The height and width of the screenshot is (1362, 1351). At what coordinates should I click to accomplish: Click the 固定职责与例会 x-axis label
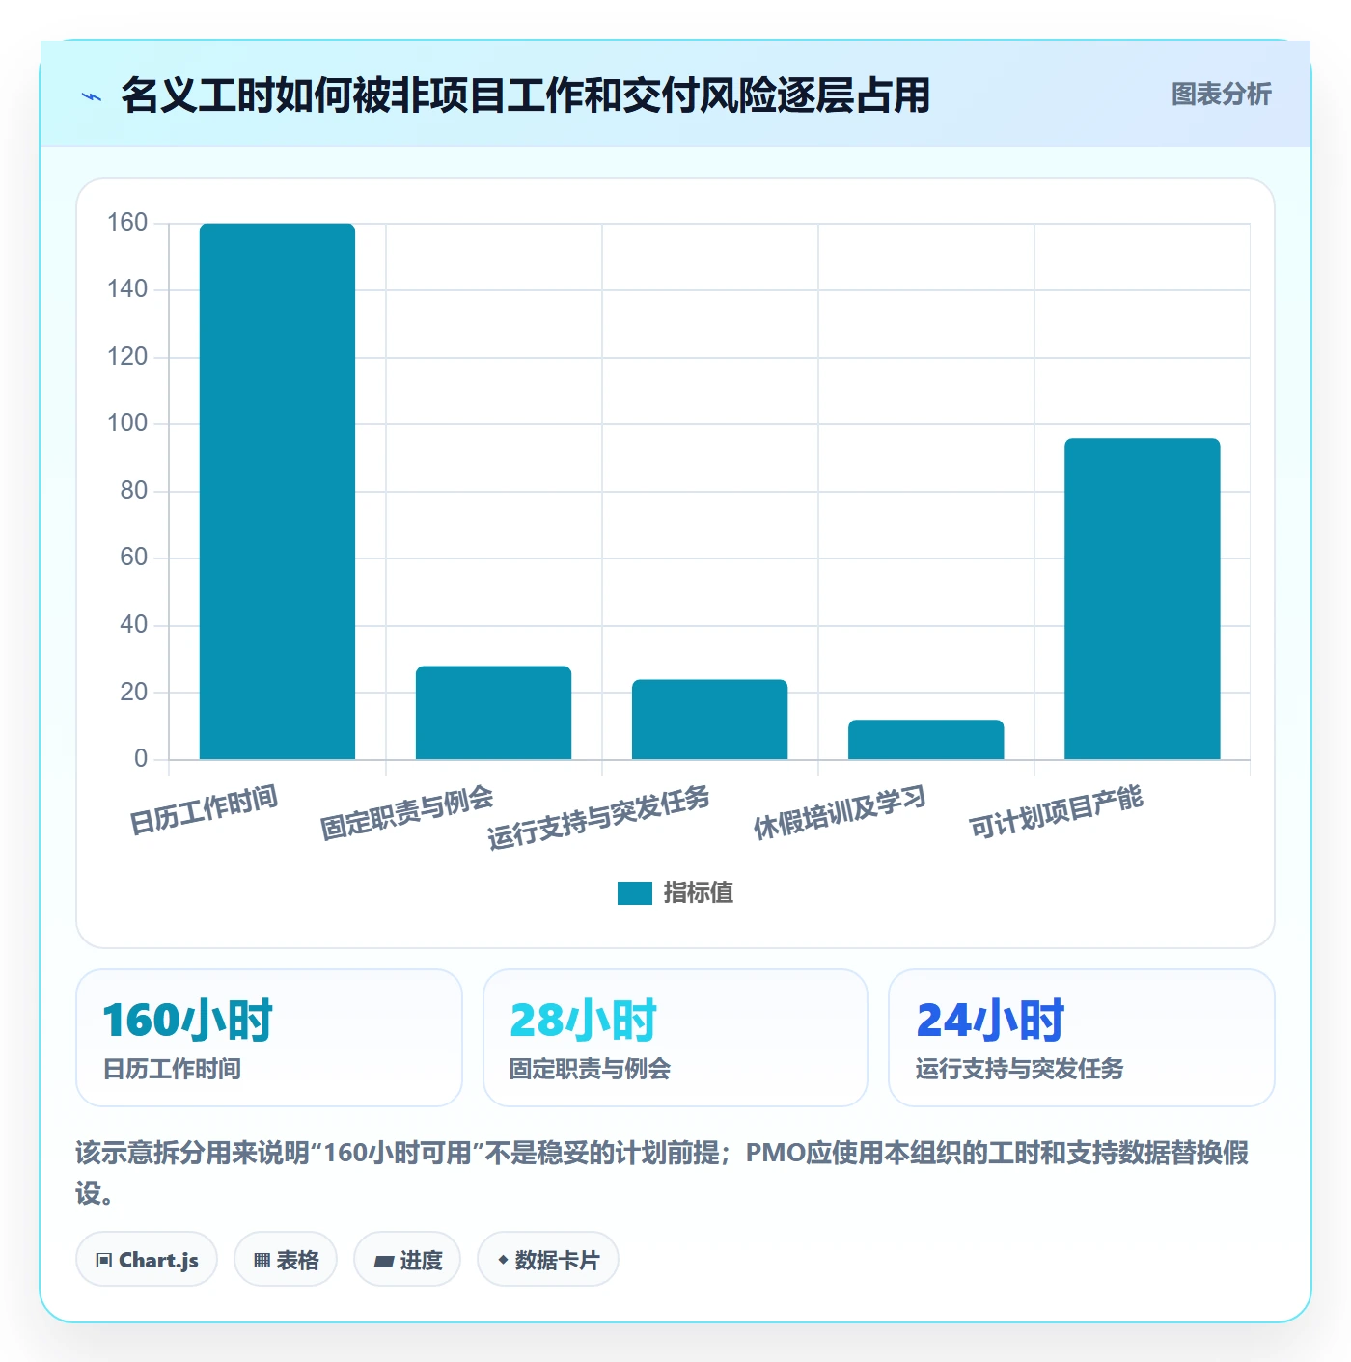[x=406, y=813]
